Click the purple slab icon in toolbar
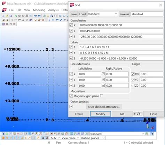The image size is (165, 145). [x=30, y=20]
